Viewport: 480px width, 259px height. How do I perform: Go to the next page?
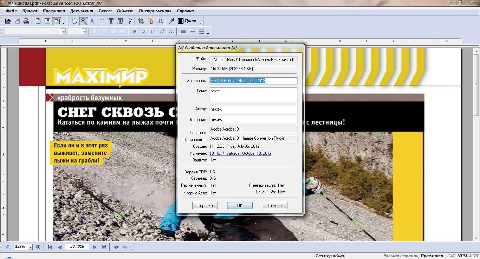coord(95,247)
